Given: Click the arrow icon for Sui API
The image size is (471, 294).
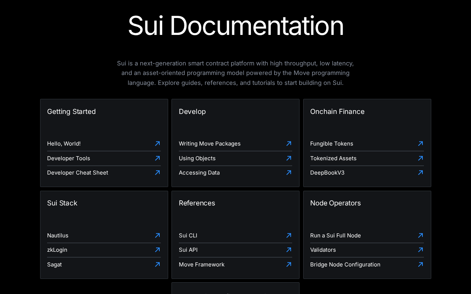Looking at the screenshot, I should click(x=289, y=250).
